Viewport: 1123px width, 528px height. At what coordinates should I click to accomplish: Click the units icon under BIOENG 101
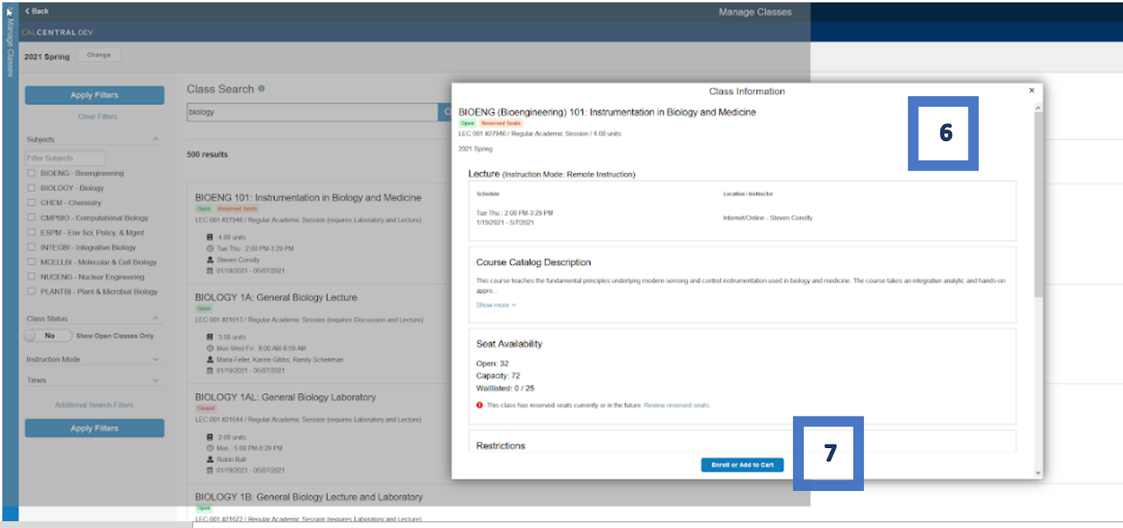point(209,237)
